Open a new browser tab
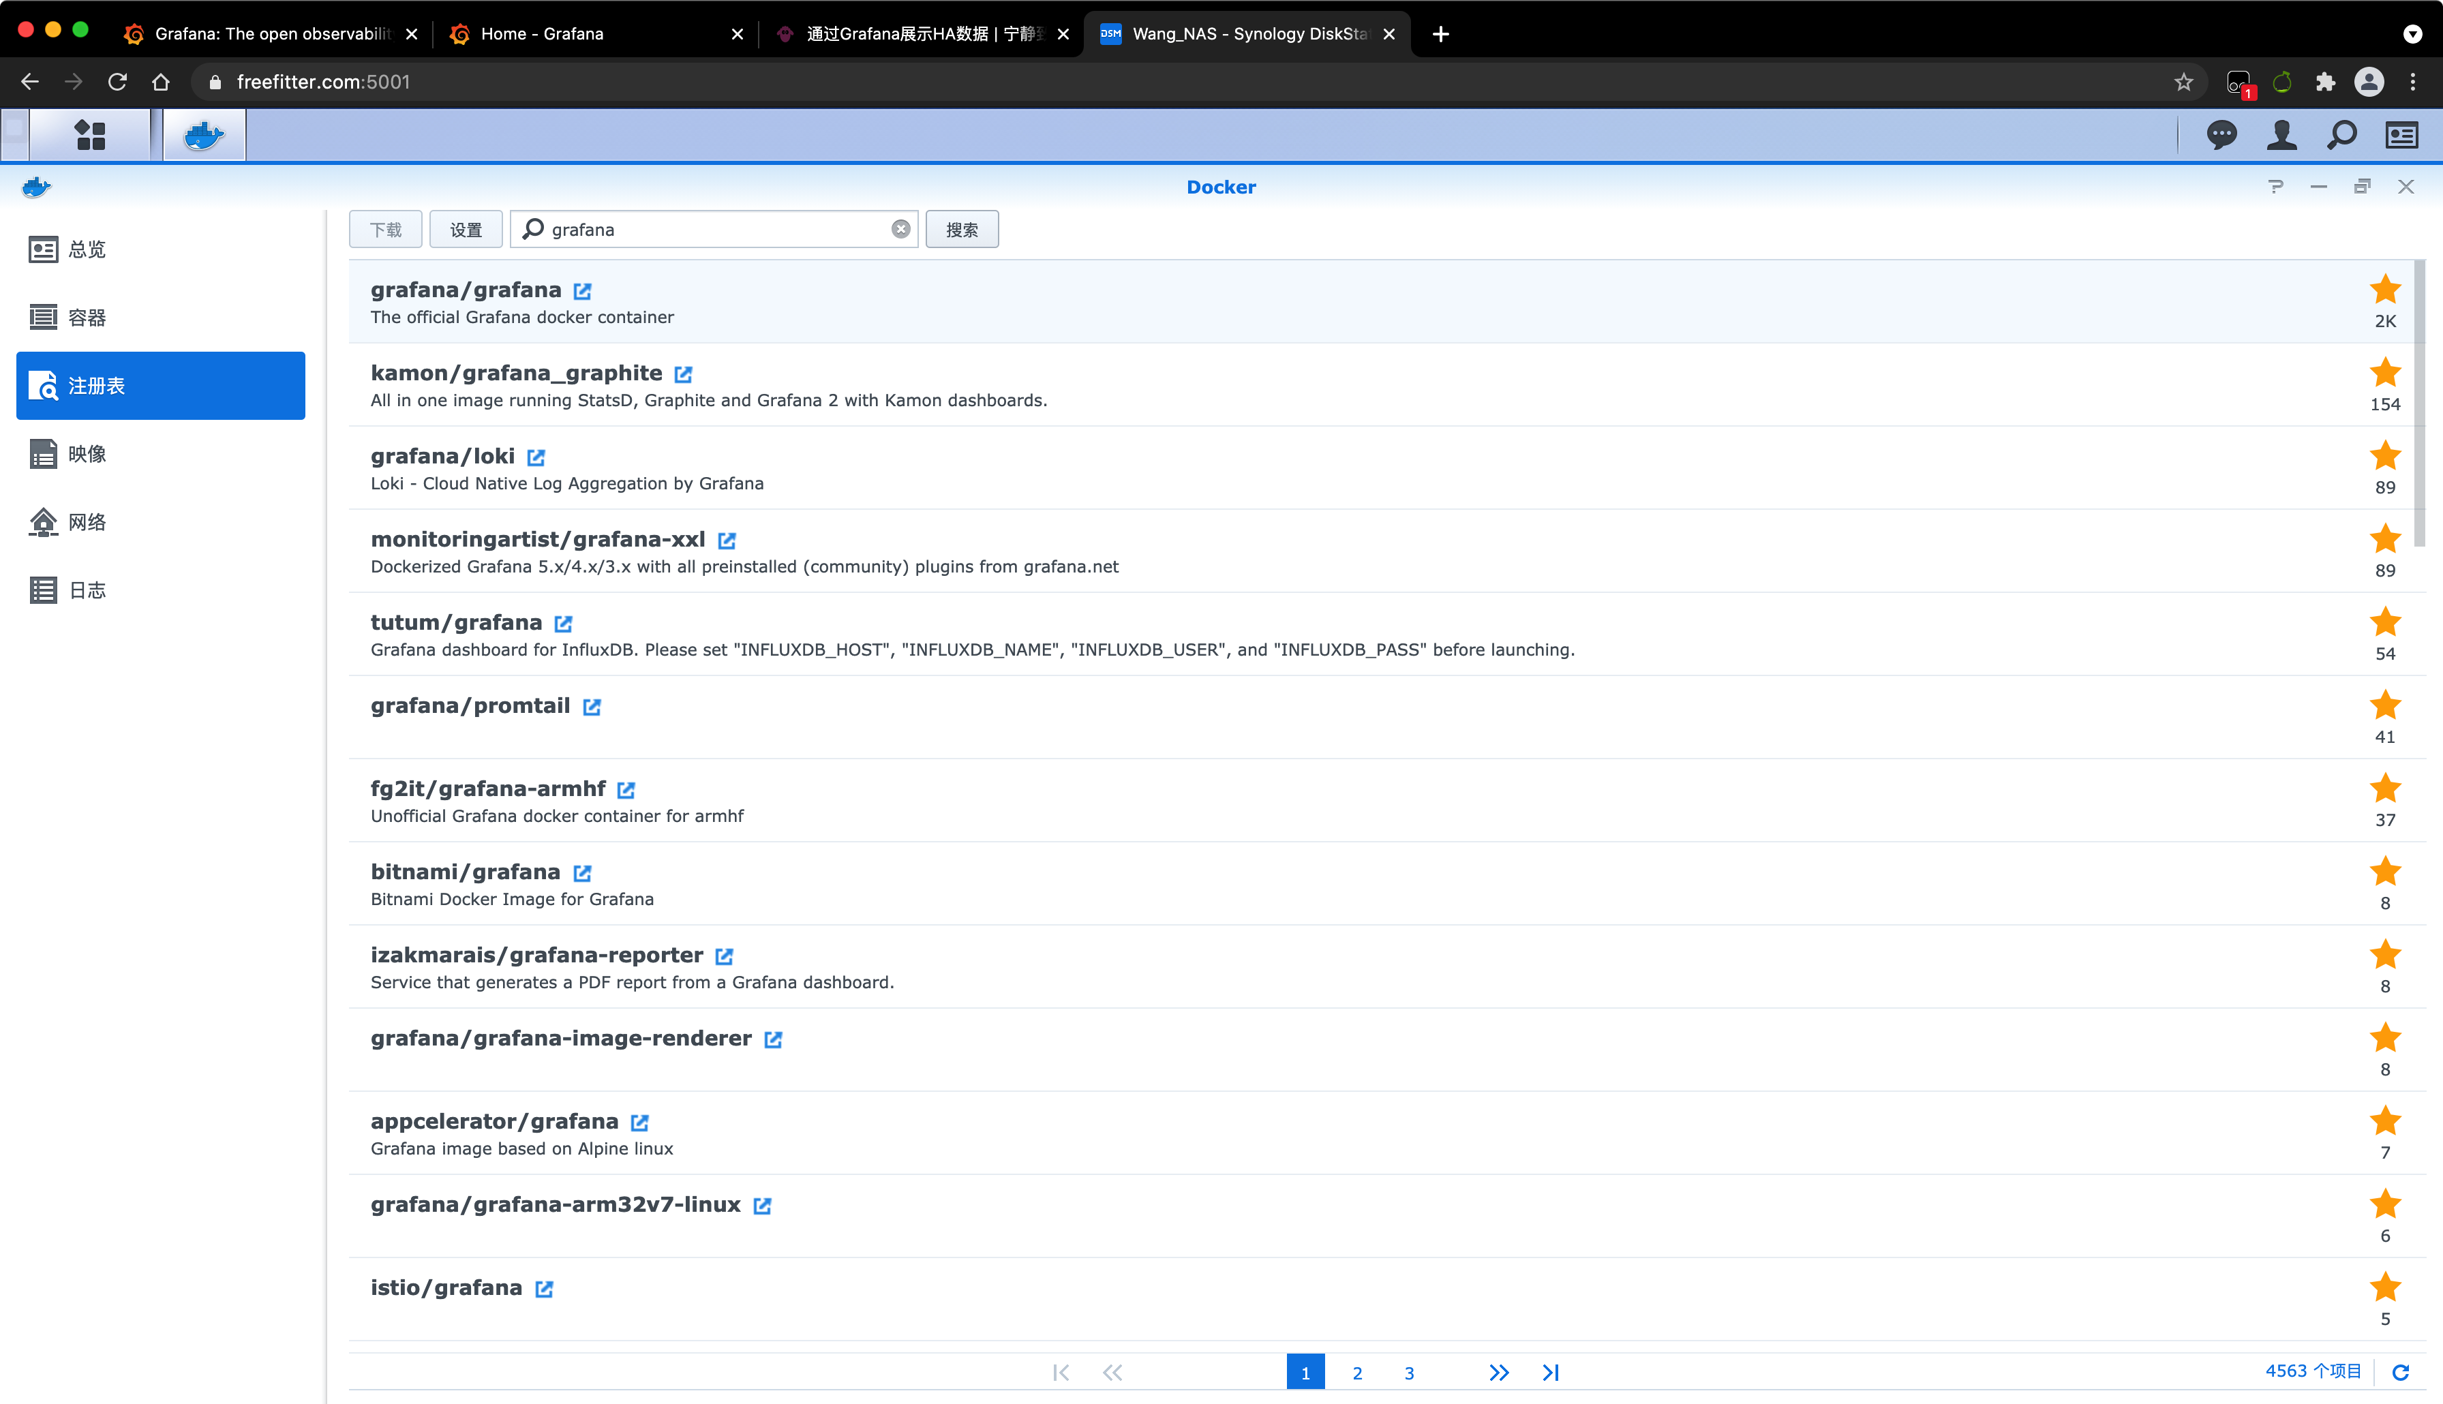 (1440, 34)
